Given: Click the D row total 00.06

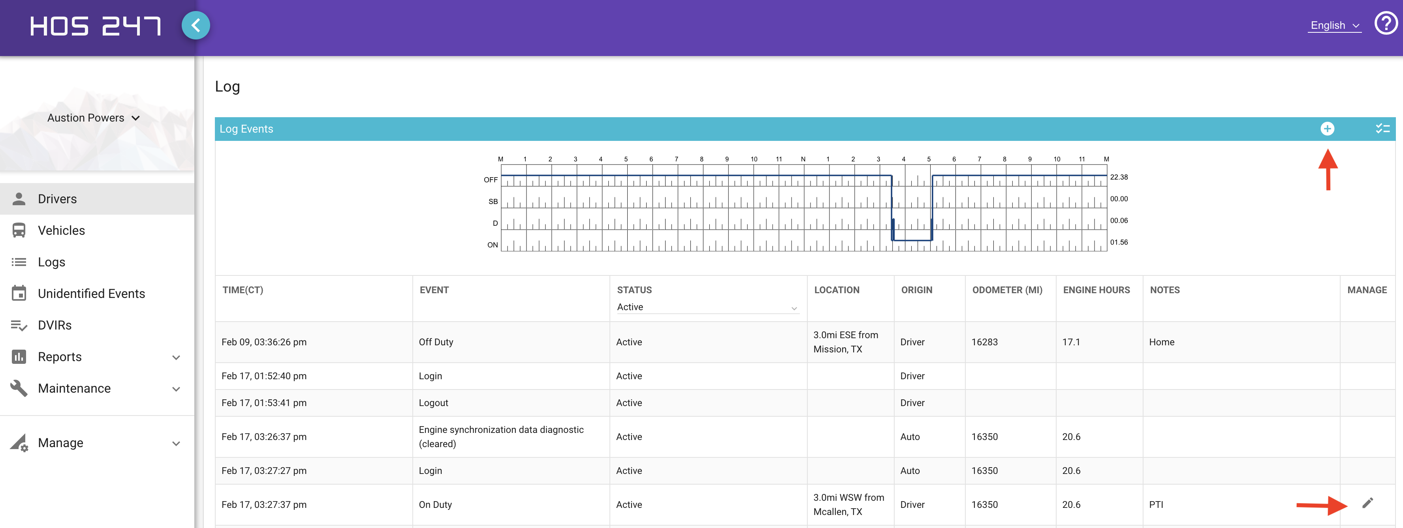Looking at the screenshot, I should 1119,221.
